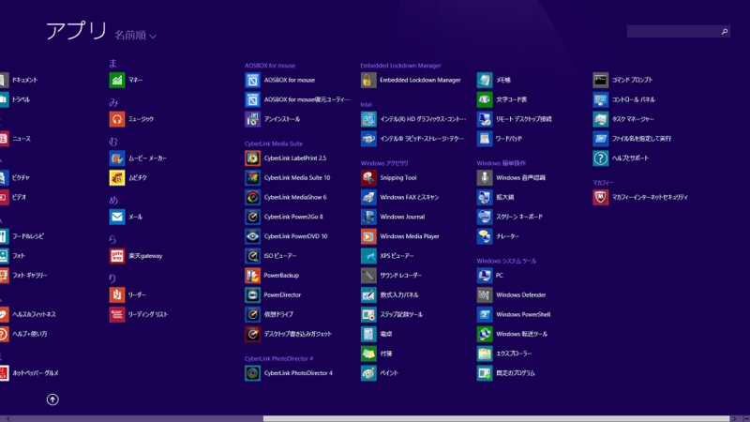Click the ファイル名を指定して実行 label

641,139
